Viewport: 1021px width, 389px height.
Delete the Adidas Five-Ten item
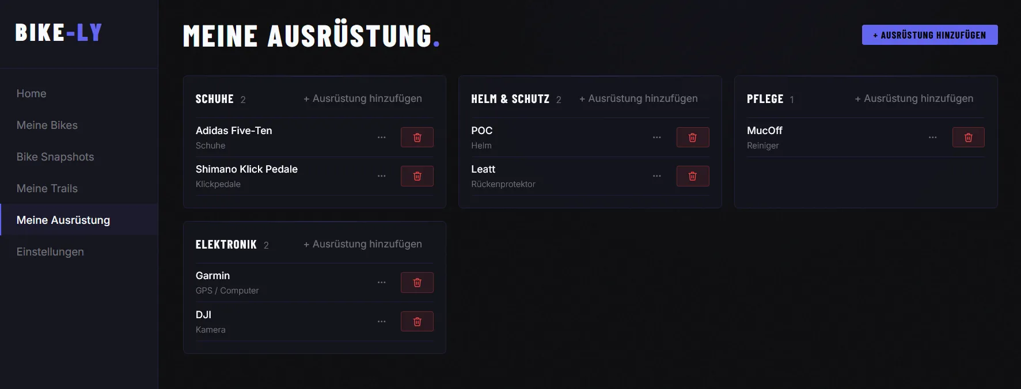[417, 138]
